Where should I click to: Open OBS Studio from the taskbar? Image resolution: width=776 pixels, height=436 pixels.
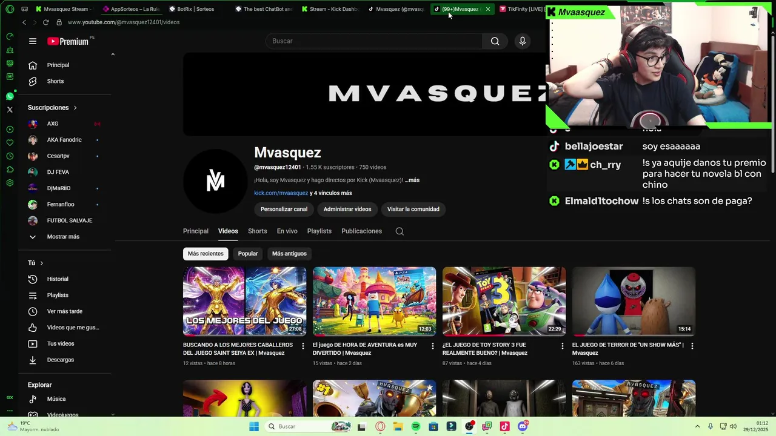point(469,426)
